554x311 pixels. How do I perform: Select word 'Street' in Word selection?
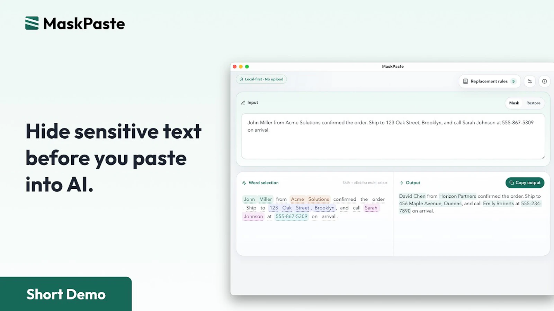pos(302,208)
